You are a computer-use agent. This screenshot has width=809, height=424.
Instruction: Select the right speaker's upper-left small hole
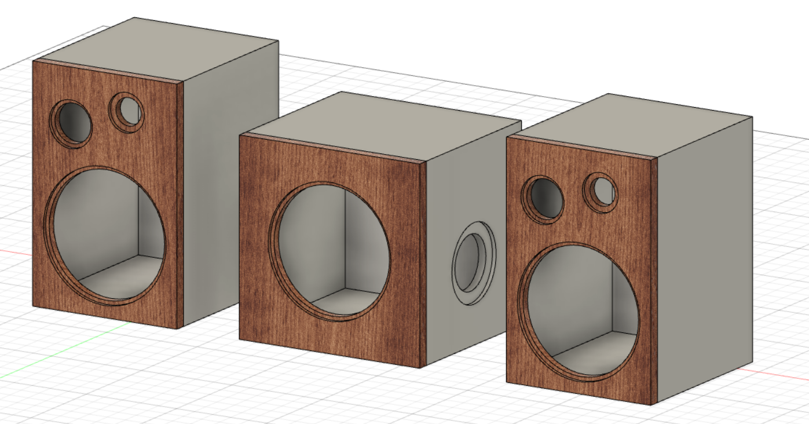pos(543,200)
